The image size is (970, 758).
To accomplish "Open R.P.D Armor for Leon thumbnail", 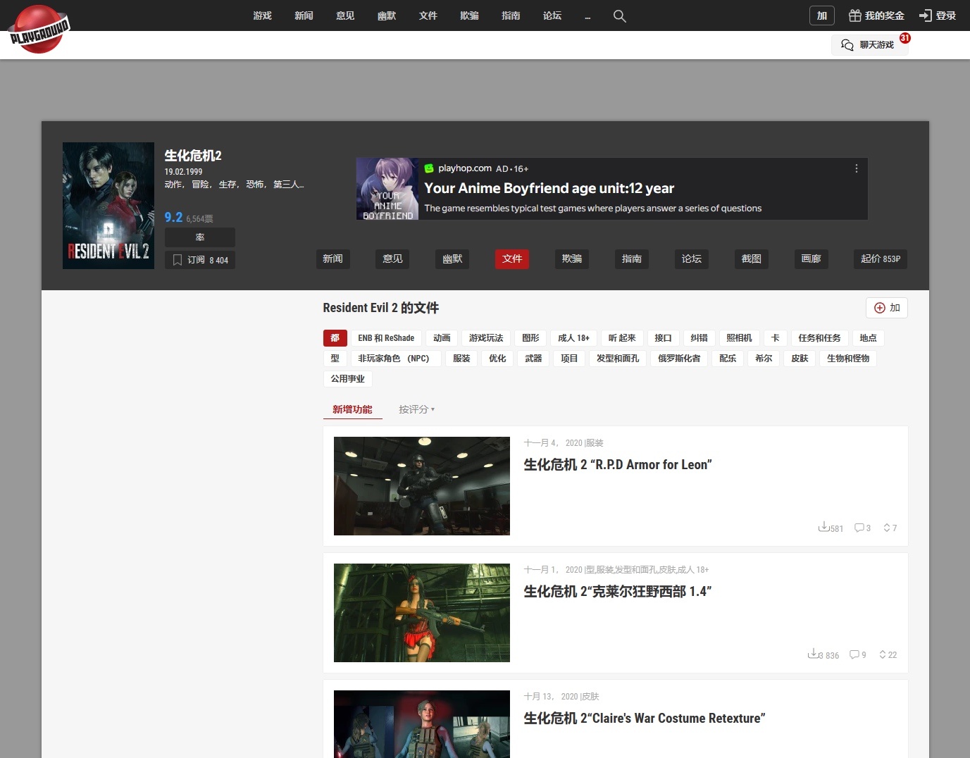I will (x=422, y=486).
